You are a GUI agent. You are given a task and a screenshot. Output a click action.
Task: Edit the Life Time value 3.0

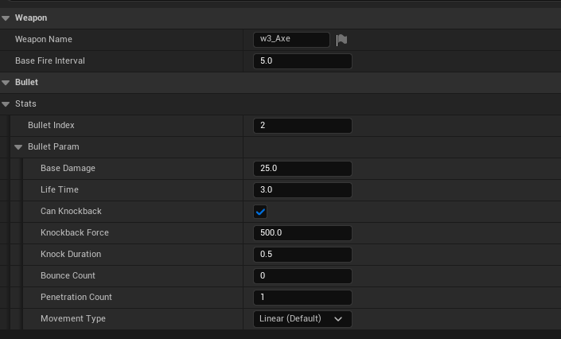point(302,189)
